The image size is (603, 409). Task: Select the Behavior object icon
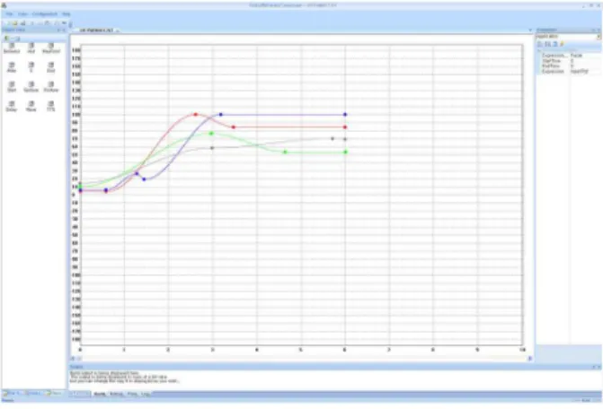[x=12, y=48]
